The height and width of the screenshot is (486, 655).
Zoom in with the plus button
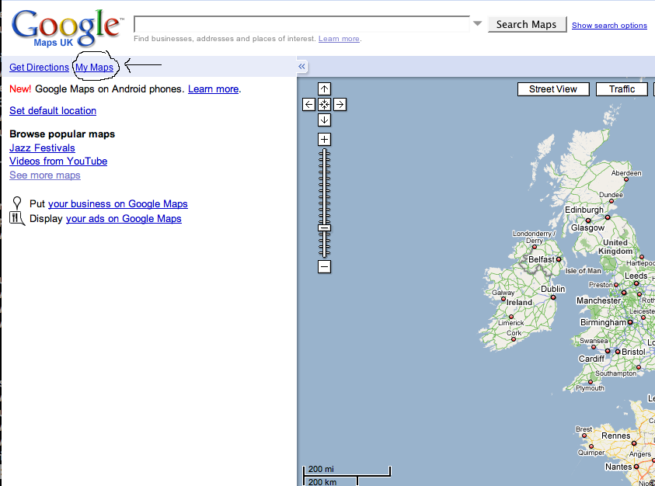[325, 140]
